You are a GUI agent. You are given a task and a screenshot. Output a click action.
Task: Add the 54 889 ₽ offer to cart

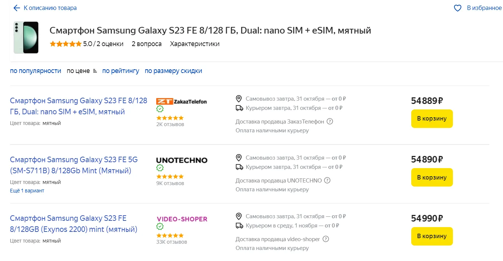(x=432, y=119)
